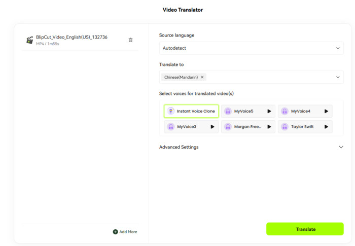Click the video clapperboard file icon
This screenshot has height=246, width=355.
pos(30,40)
